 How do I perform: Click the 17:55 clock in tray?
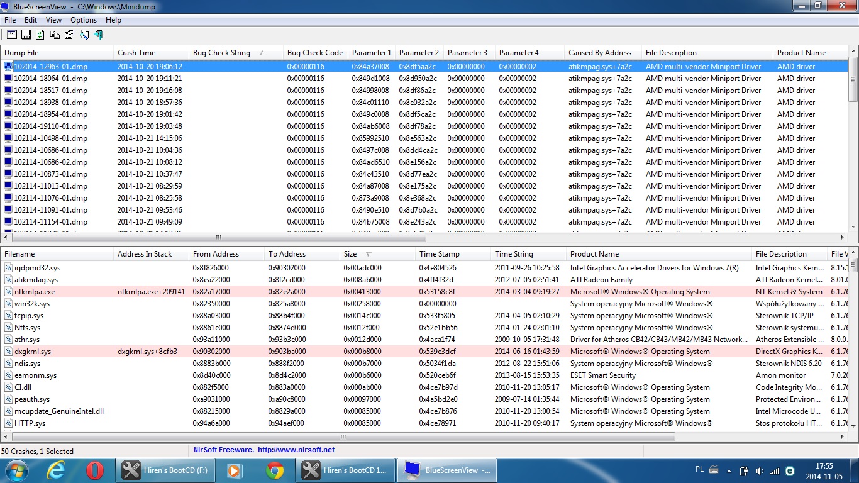click(x=824, y=466)
